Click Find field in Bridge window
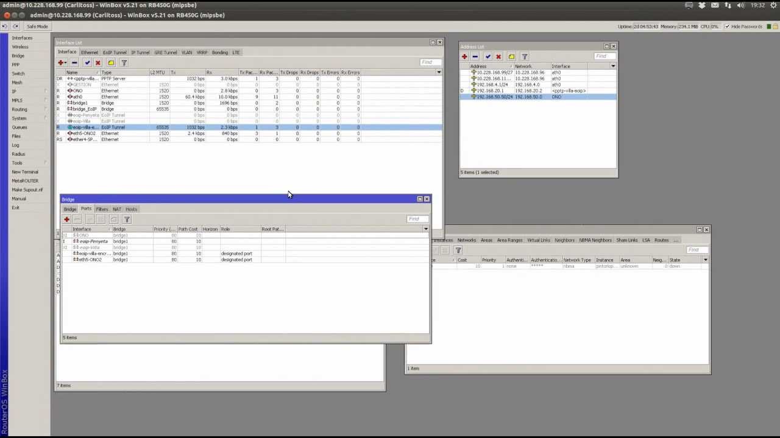Image resolution: width=780 pixels, height=438 pixels. pyautogui.click(x=417, y=218)
